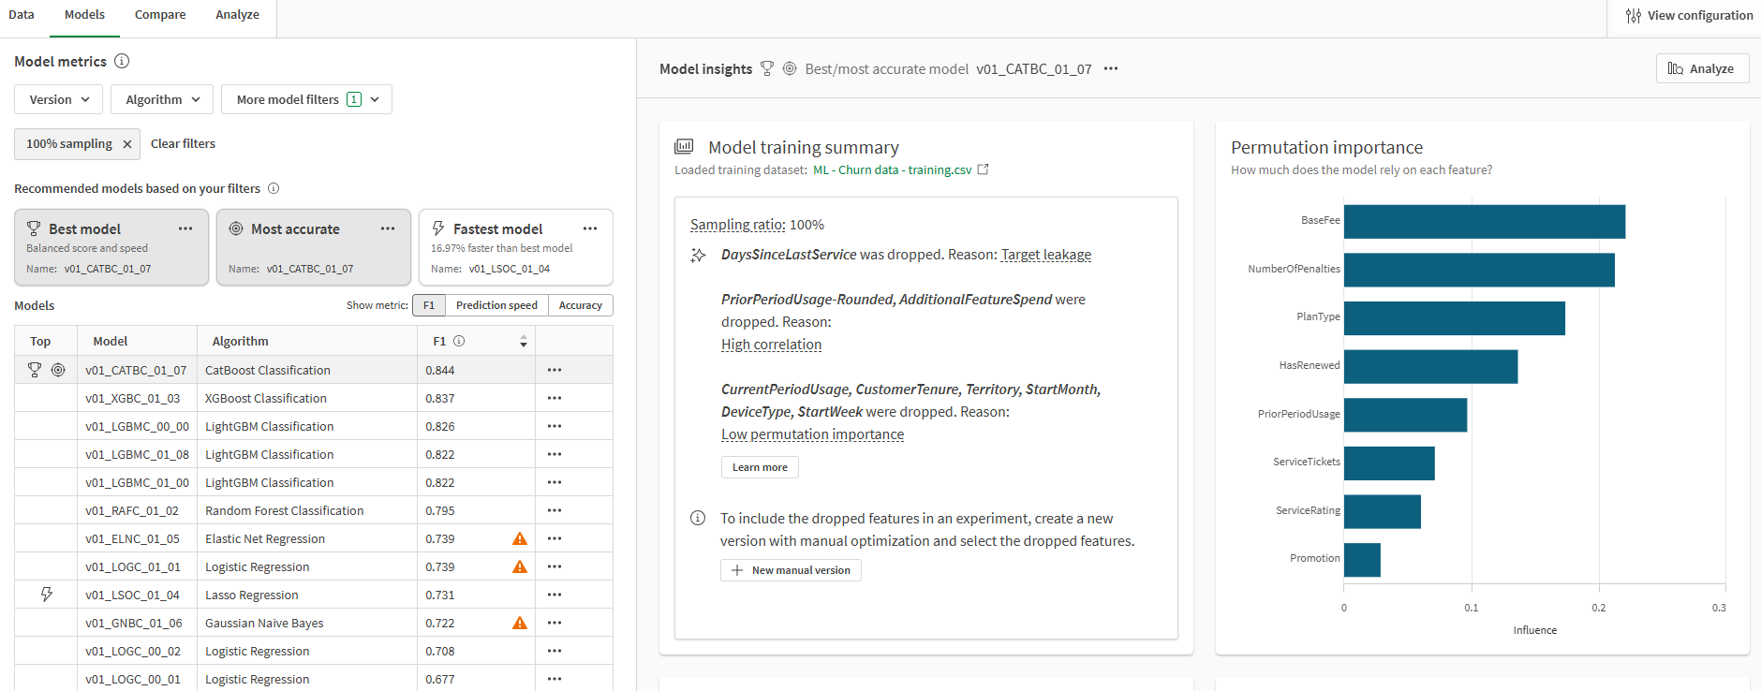Click the warning icon for v01_ELNC_01_05

tap(520, 539)
